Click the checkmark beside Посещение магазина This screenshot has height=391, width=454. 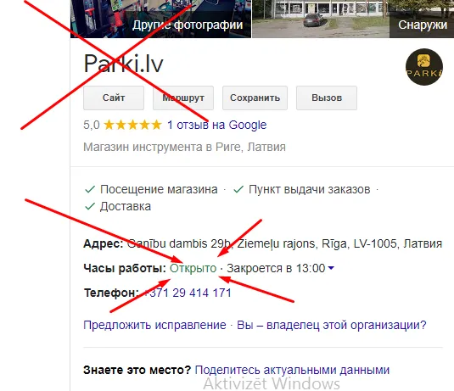click(90, 190)
